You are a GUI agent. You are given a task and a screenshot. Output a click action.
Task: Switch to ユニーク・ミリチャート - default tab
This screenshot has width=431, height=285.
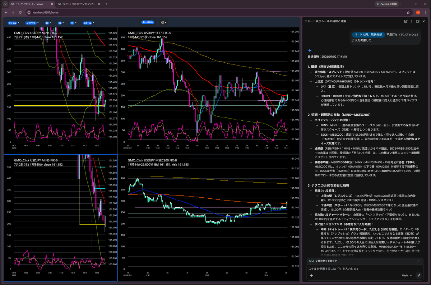pos(33,4)
